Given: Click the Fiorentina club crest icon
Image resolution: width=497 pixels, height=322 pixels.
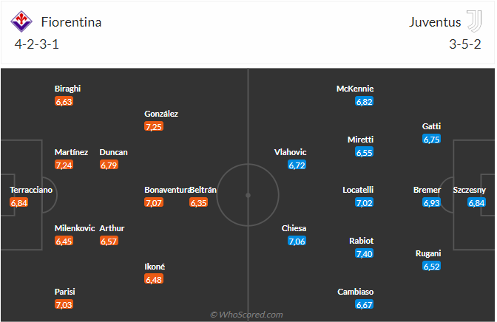Looking at the screenshot, I should click(x=23, y=21).
